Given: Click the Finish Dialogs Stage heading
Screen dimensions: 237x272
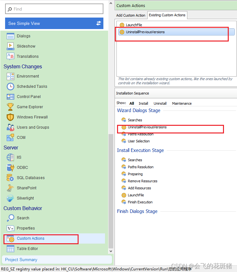Looking at the screenshot, I should tap(137, 211).
